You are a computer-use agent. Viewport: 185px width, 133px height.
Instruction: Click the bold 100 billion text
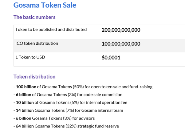click(x=26, y=87)
